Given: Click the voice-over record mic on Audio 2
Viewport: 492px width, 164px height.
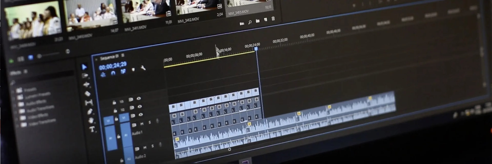Looking at the screenshot, I should 160,144.
